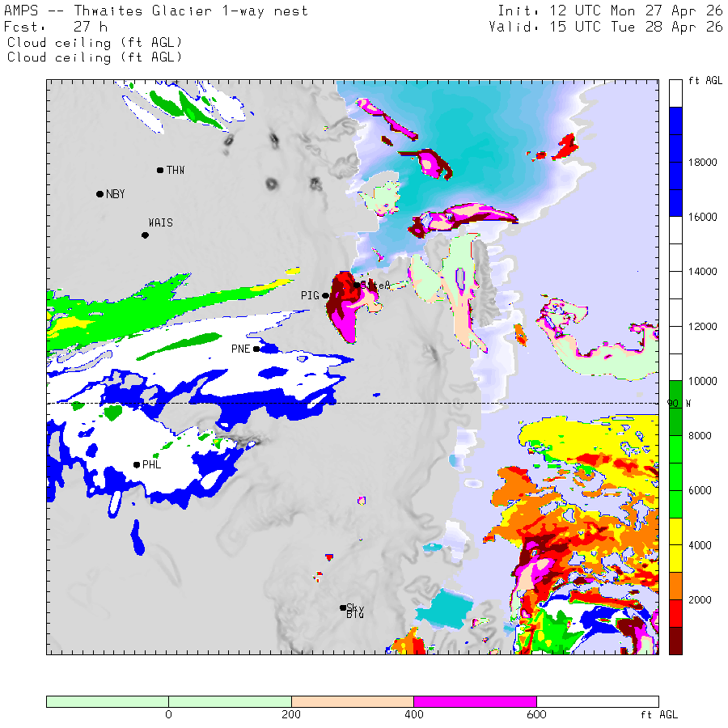Click the AMPS Thwaites Glacier title
This screenshot has height=728, width=728.
(156, 11)
